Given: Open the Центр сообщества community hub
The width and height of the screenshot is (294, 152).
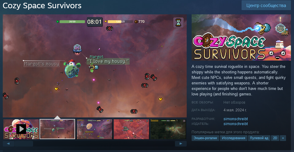Looking at the screenshot, I should click(x=266, y=6).
